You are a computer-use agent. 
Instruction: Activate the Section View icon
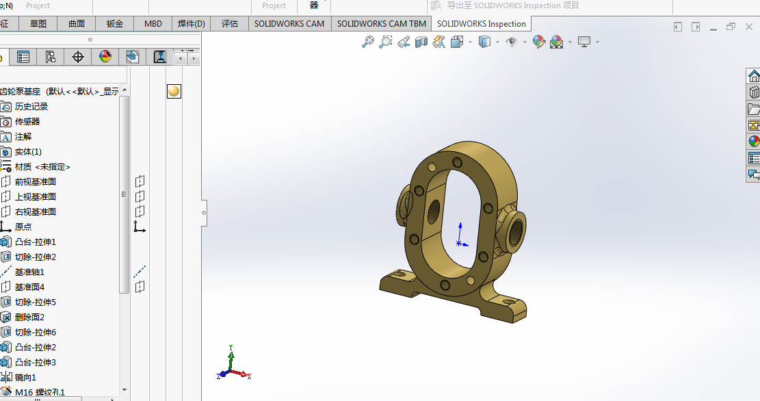421,42
